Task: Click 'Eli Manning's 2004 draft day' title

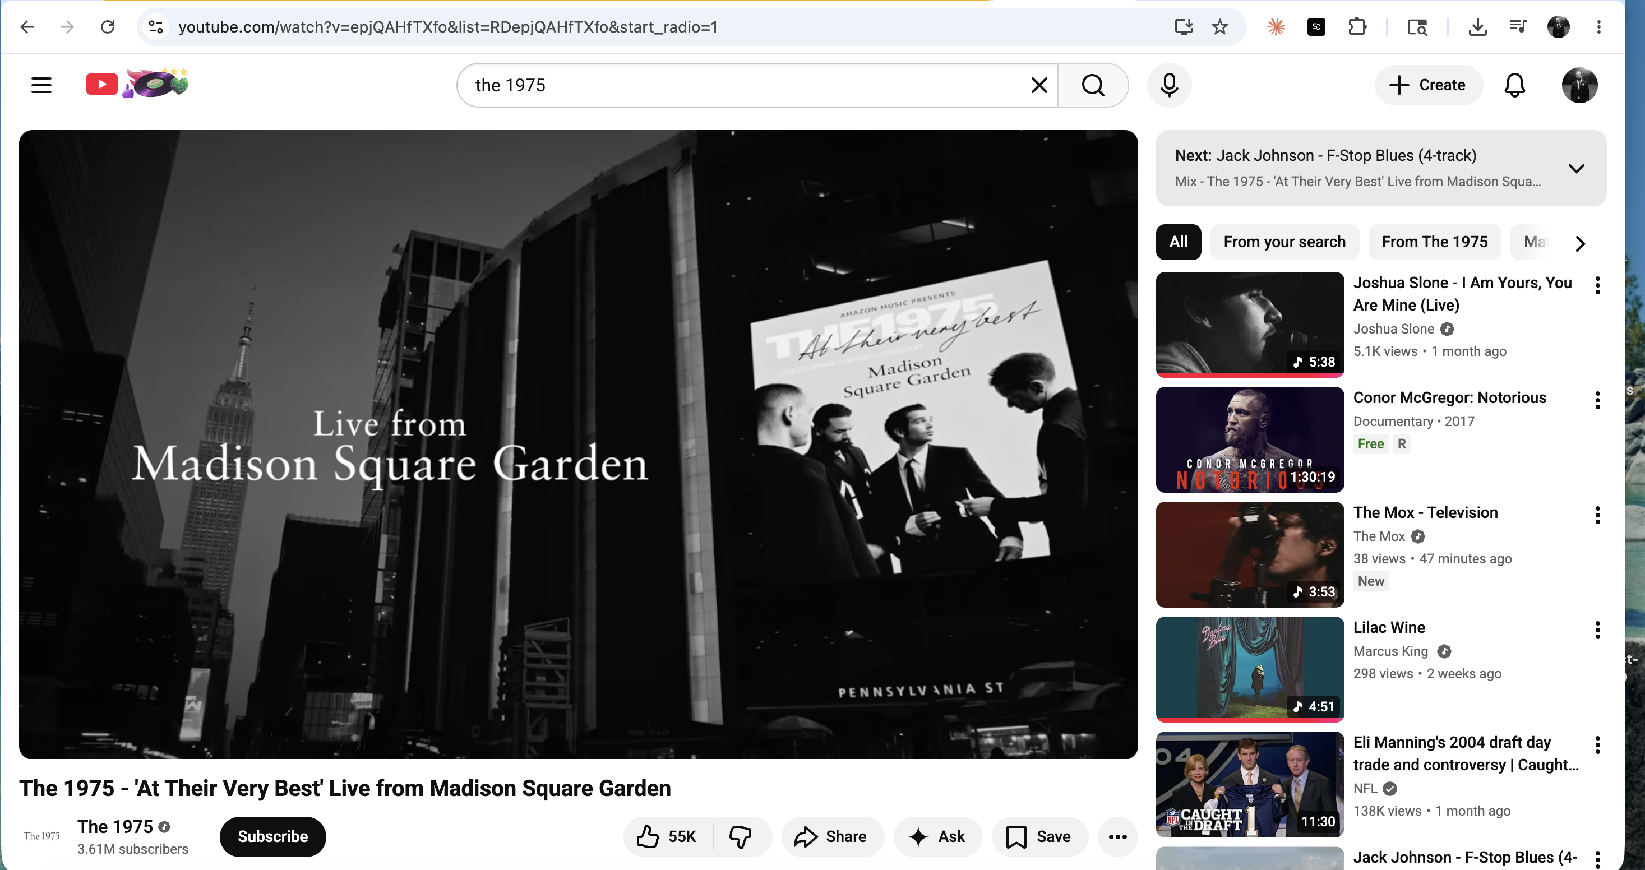Action: (1466, 753)
